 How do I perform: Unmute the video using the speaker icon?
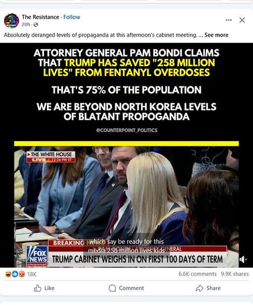tap(243, 260)
